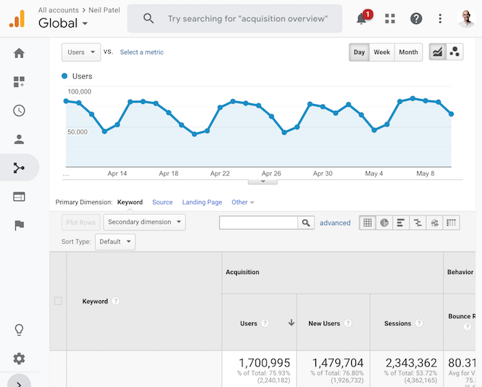
Task: Open the Sort Type Default dropdown
Action: 115,242
